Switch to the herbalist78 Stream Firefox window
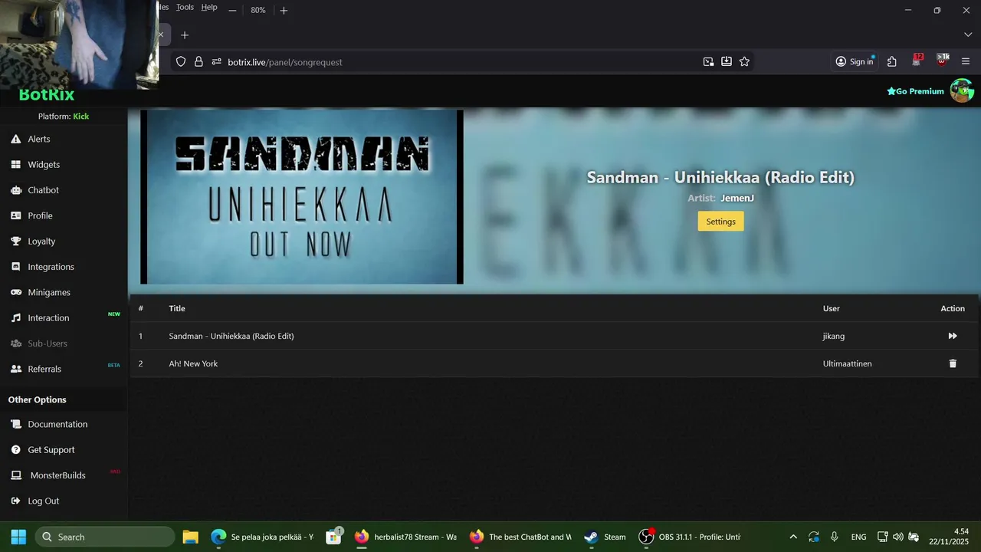The width and height of the screenshot is (981, 552). [406, 537]
